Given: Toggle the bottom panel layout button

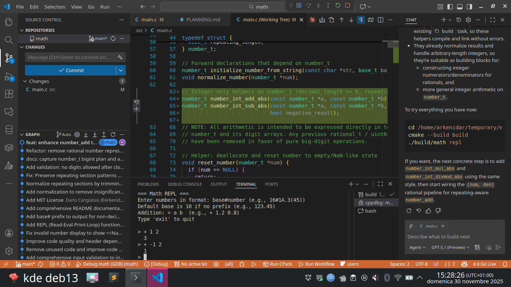Looking at the screenshot, I should click(x=459, y=7).
